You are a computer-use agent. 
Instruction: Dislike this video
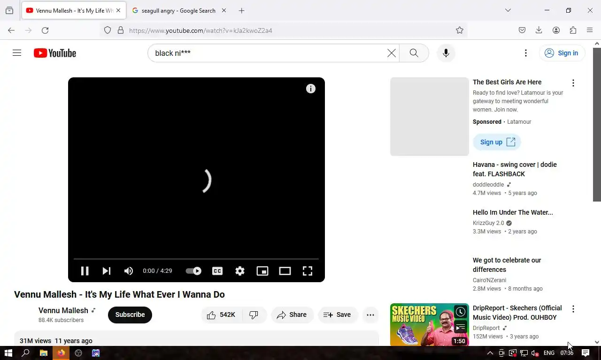tap(254, 315)
